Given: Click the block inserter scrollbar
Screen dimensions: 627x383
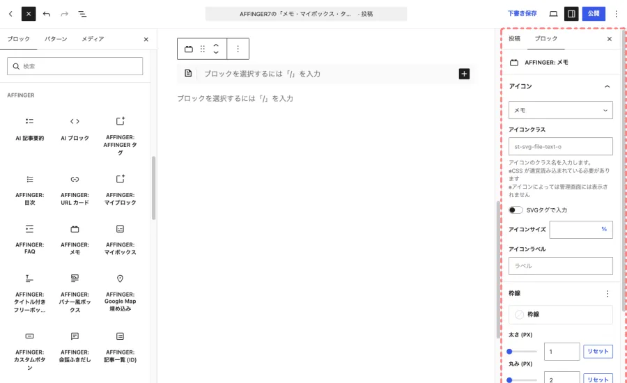Looking at the screenshot, I should [153, 188].
